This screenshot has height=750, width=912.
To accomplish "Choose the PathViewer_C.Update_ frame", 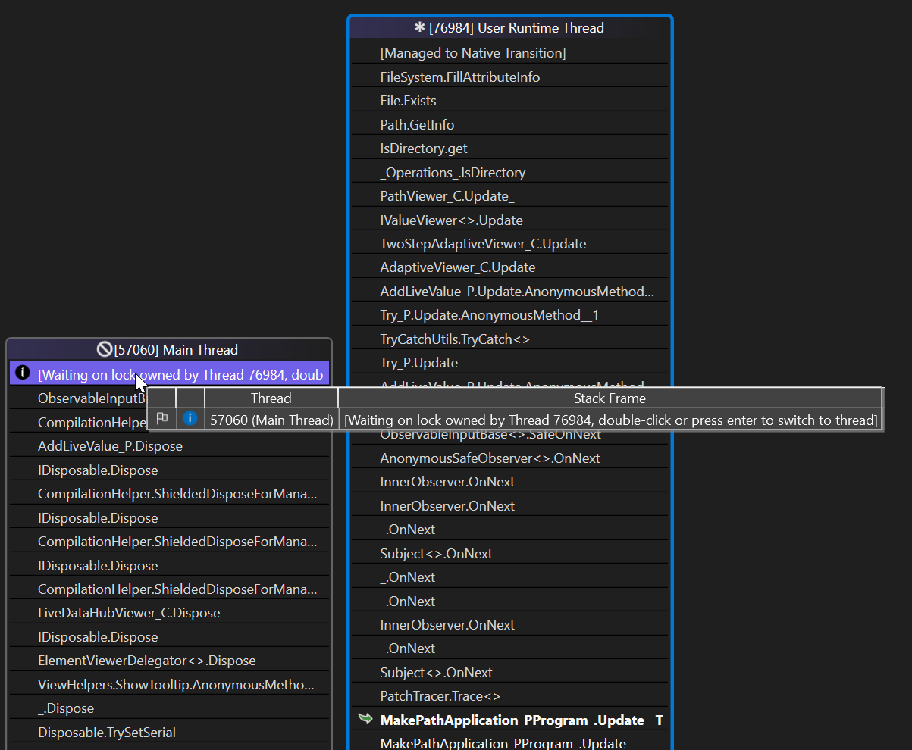I will tap(447, 196).
